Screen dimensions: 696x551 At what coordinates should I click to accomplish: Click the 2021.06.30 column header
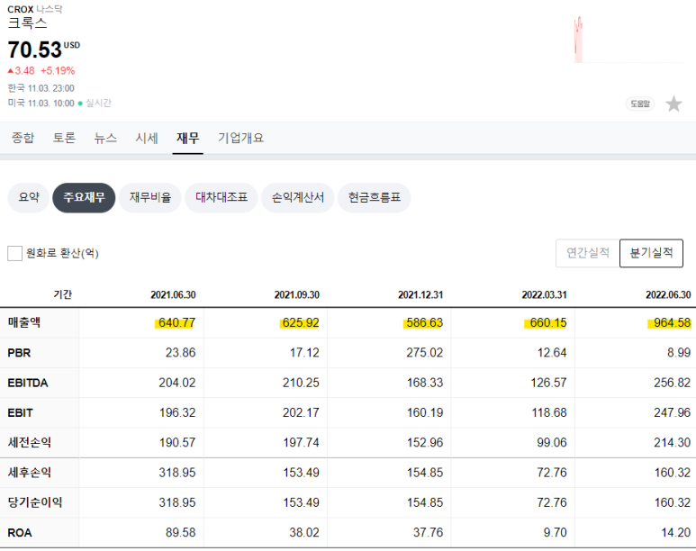coord(173,294)
